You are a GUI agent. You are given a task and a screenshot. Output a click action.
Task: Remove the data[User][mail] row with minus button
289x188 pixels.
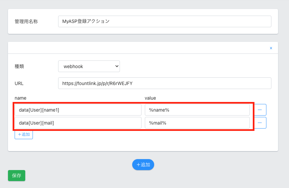[x=260, y=123]
